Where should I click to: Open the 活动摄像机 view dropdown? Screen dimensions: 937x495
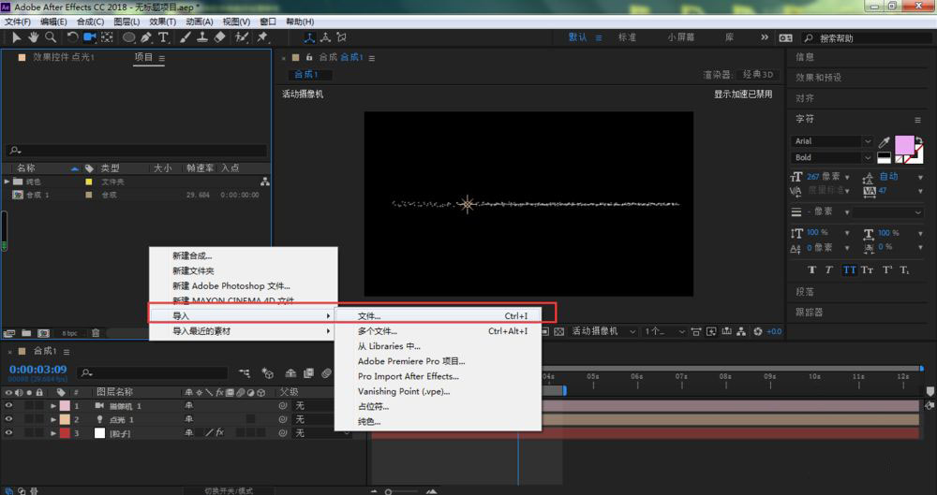[603, 331]
